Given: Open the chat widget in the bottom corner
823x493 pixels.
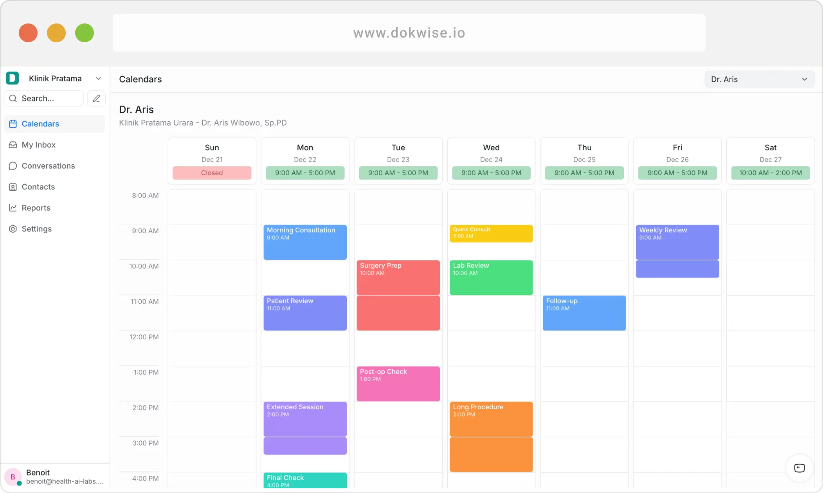Looking at the screenshot, I should (x=800, y=468).
